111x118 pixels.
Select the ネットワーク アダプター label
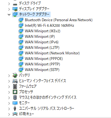(x=34, y=14)
